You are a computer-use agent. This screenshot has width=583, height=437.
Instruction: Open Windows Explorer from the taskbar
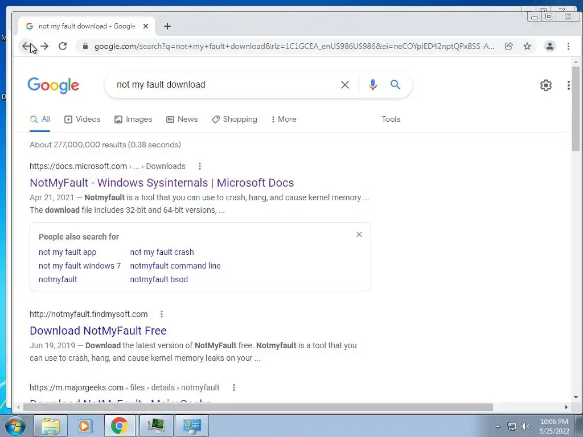tap(51, 426)
